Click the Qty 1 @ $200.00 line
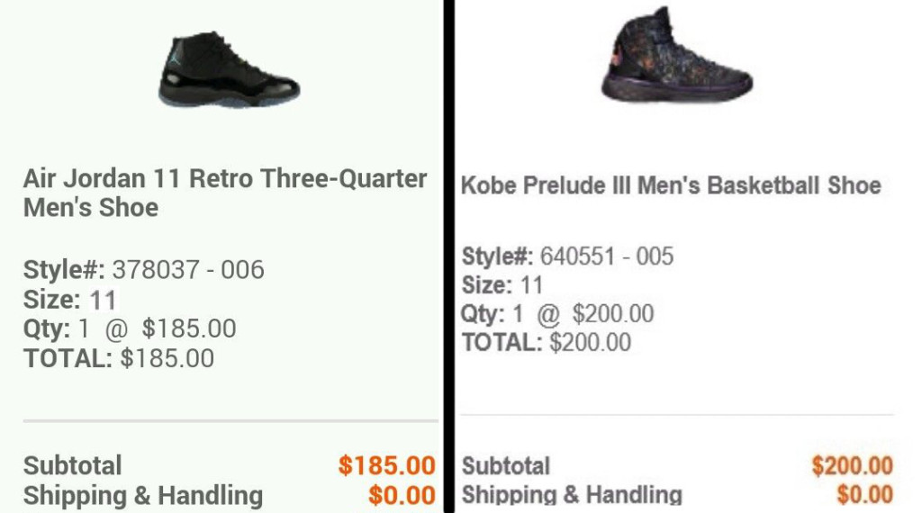Screen dimensions: 922x513 [557, 314]
